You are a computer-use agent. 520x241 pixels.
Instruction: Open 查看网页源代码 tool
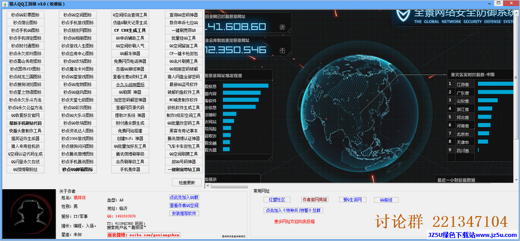click(x=131, y=107)
